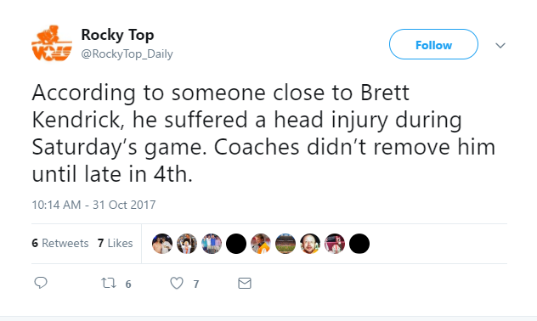View the 7 Likes list
This screenshot has height=321, width=537.
(x=115, y=243)
